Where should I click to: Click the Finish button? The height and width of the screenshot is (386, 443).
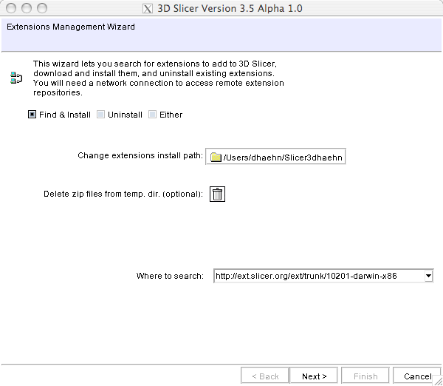tap(365, 376)
